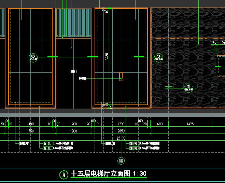Viewport: 225px width, 183px height.
Task: Select the circled A drawing title symbol
Action: [64, 174]
